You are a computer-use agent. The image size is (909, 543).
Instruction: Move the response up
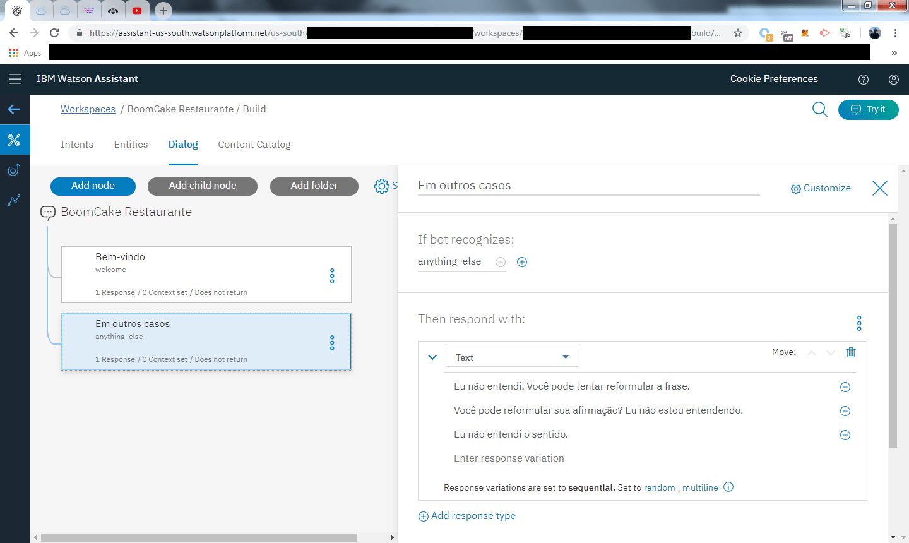click(x=812, y=353)
